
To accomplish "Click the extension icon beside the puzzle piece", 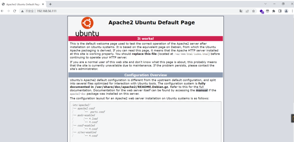I will click(x=268, y=11).
